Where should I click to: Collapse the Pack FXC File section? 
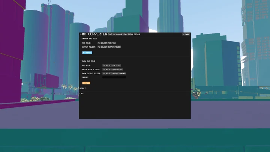pos(88,61)
